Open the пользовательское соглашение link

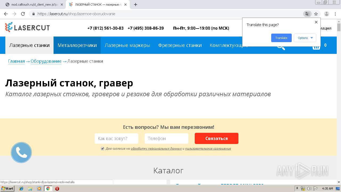208,149
